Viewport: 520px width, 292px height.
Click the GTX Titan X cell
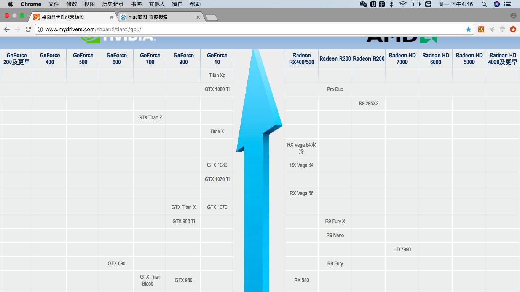(x=183, y=207)
